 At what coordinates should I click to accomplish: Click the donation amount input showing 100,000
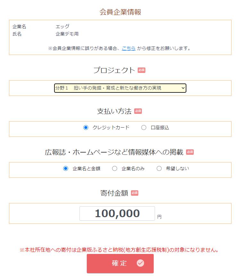117,213
